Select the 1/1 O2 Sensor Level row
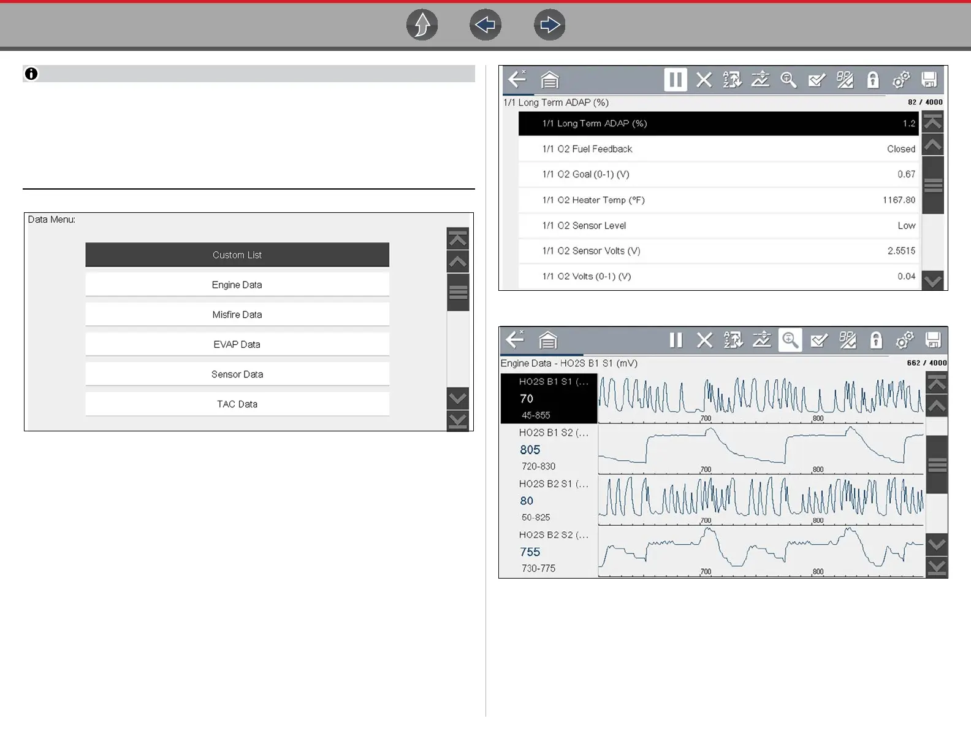 (718, 226)
